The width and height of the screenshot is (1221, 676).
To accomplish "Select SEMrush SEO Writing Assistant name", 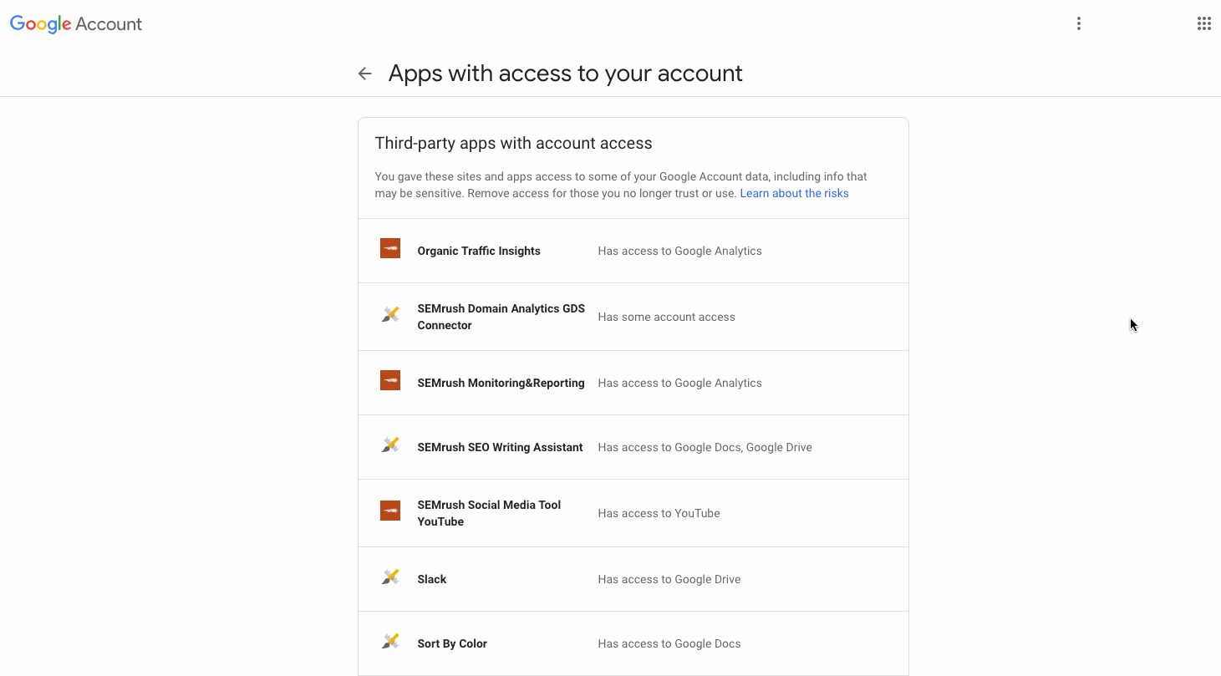I will (500, 447).
